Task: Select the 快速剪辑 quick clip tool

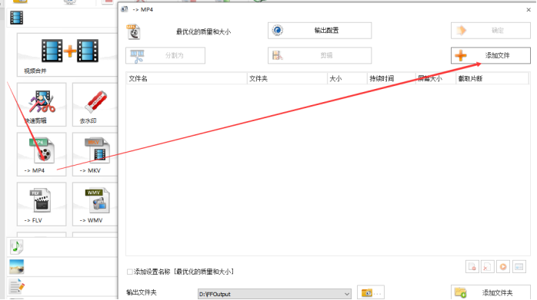Action: click(x=42, y=104)
